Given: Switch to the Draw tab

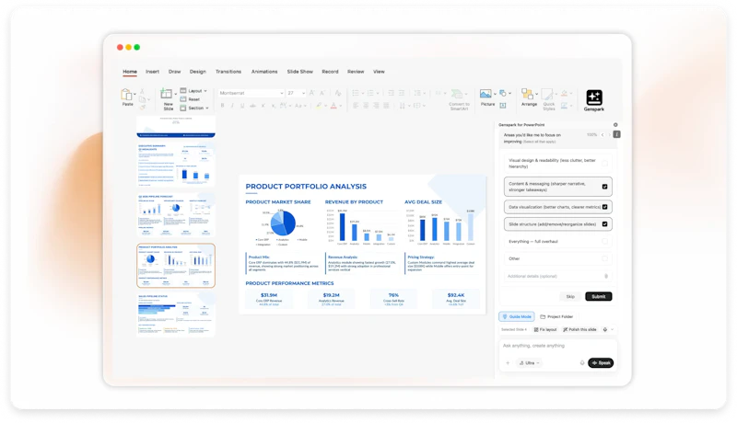Looking at the screenshot, I should (x=175, y=72).
